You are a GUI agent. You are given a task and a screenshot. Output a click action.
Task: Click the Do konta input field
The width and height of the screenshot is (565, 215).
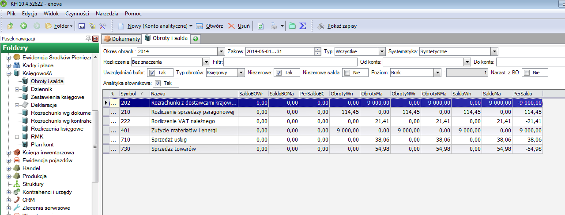tap(531, 62)
